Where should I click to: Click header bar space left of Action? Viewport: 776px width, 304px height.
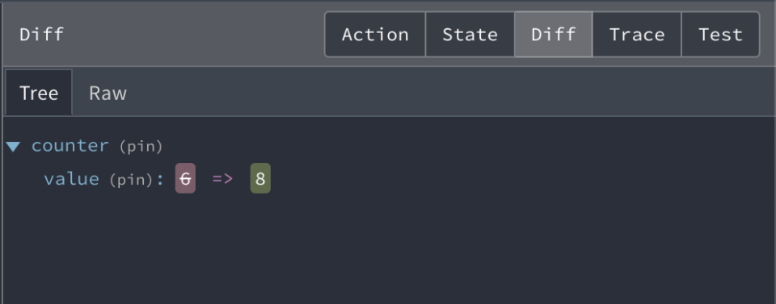coord(193,35)
